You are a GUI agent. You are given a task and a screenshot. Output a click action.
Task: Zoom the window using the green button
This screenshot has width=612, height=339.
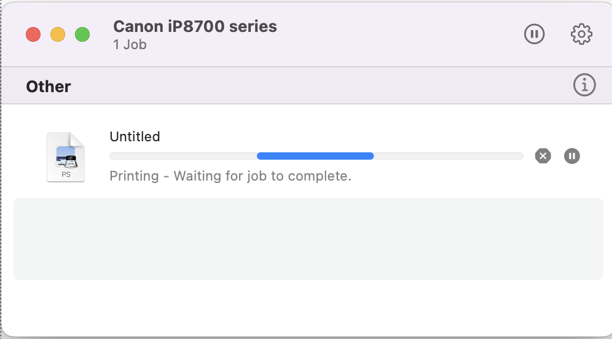[x=82, y=34]
